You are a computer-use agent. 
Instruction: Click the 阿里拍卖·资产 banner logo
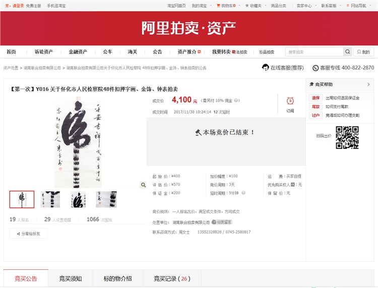[x=188, y=28]
